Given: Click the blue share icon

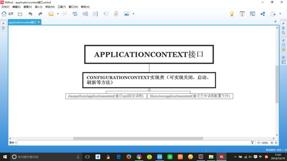Looking at the screenshot, I should tap(263, 14).
